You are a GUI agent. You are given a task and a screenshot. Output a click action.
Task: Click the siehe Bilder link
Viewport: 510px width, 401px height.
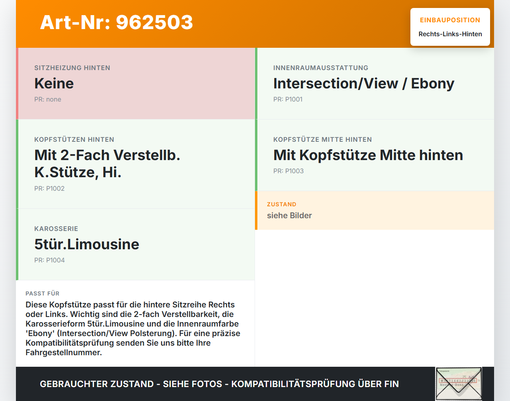(x=289, y=215)
